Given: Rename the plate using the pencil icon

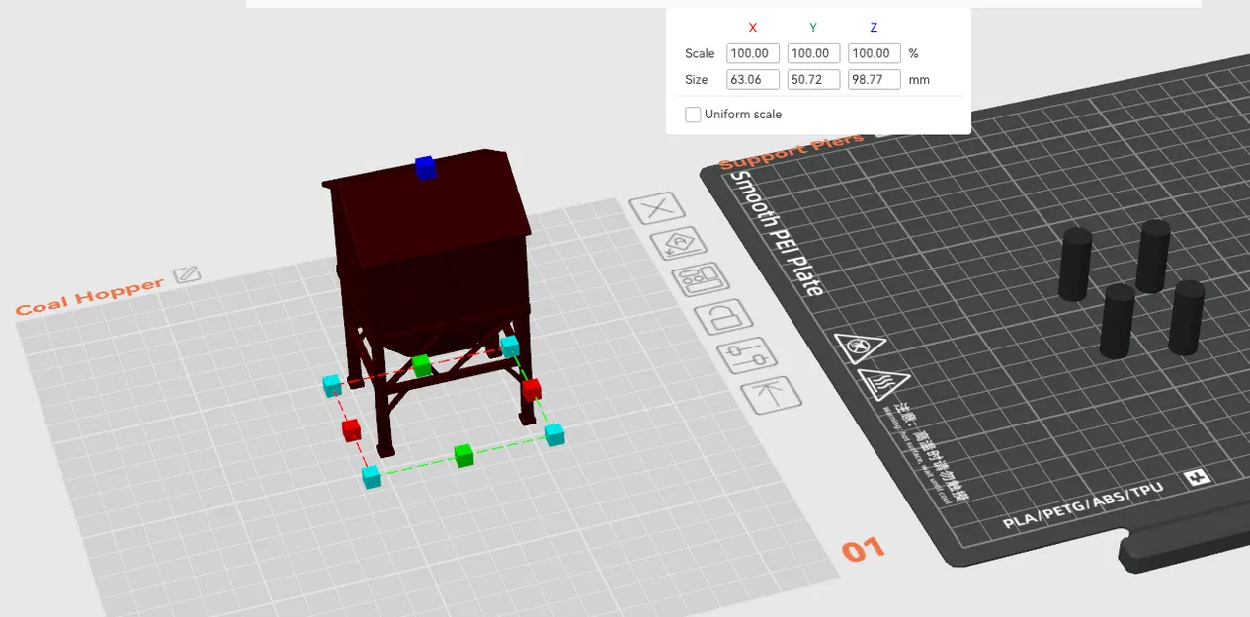Looking at the screenshot, I should pyautogui.click(x=188, y=273).
